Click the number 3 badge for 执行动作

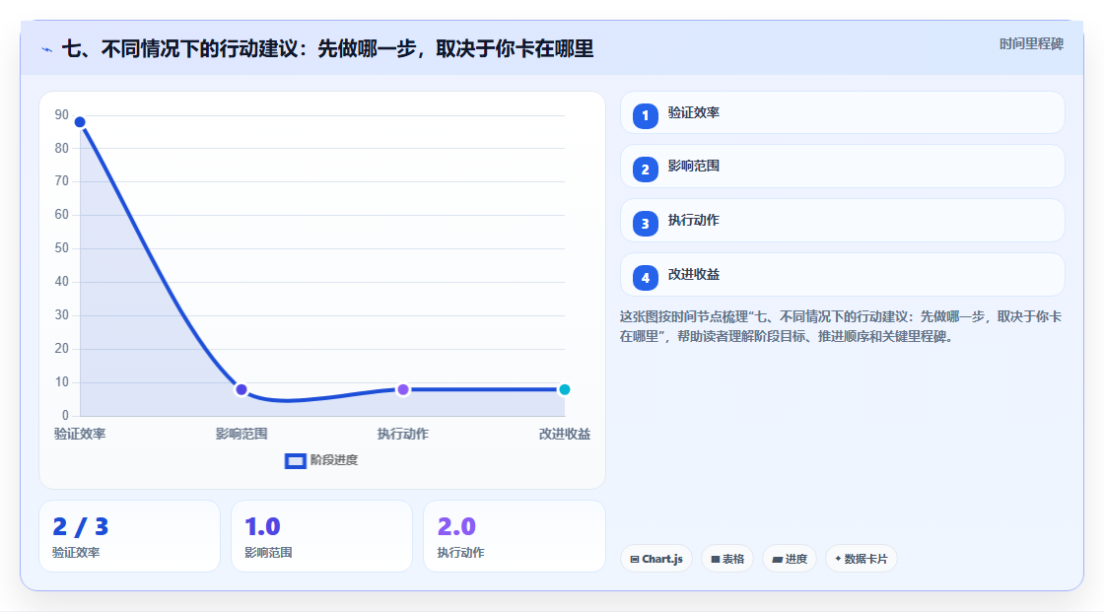pyautogui.click(x=645, y=224)
